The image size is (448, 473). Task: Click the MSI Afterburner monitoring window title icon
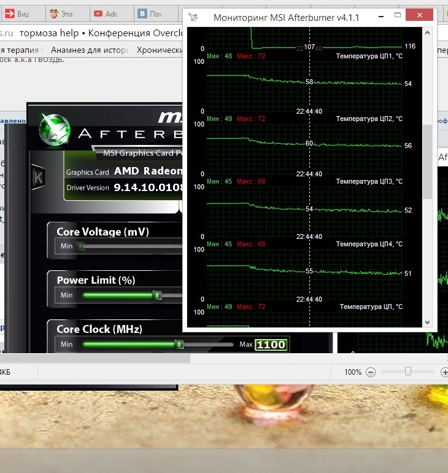[193, 17]
